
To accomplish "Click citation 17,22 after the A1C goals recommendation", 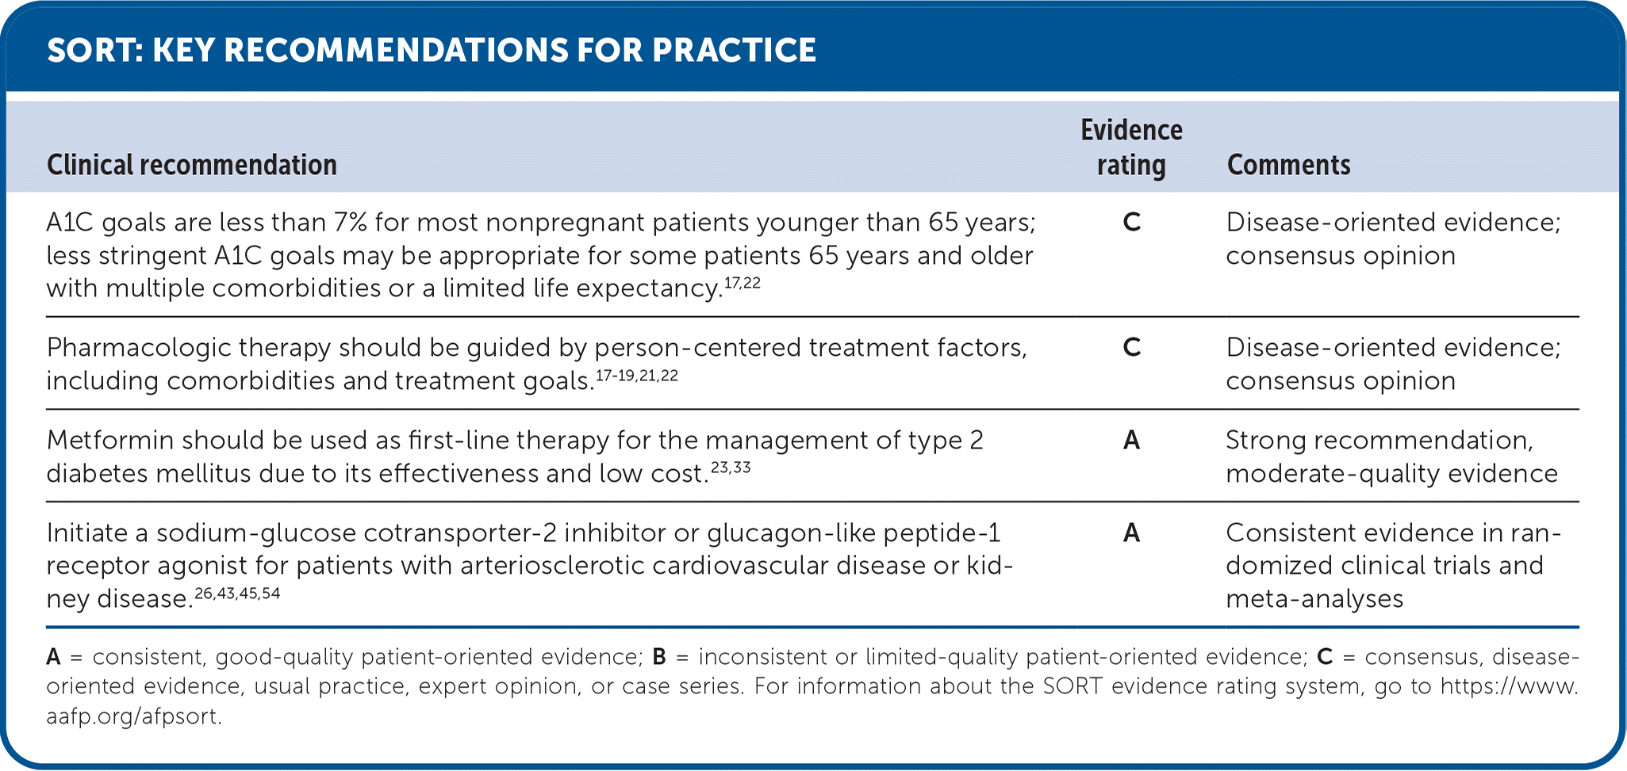I will 742,284.
